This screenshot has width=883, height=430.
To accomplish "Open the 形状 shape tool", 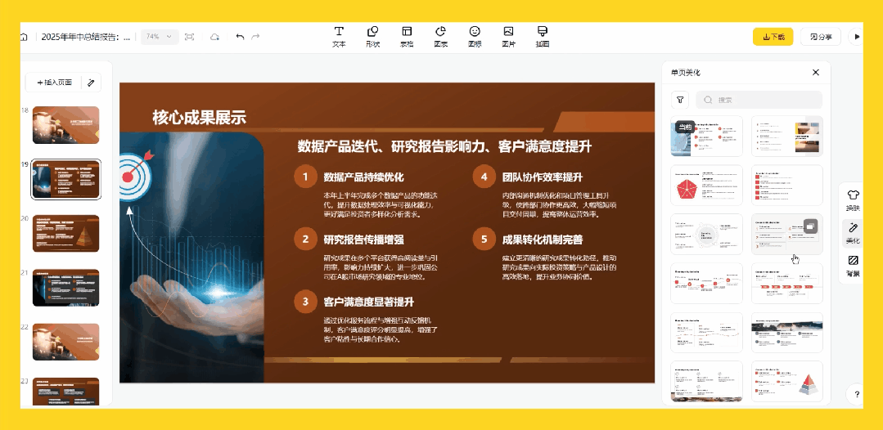I will [372, 37].
